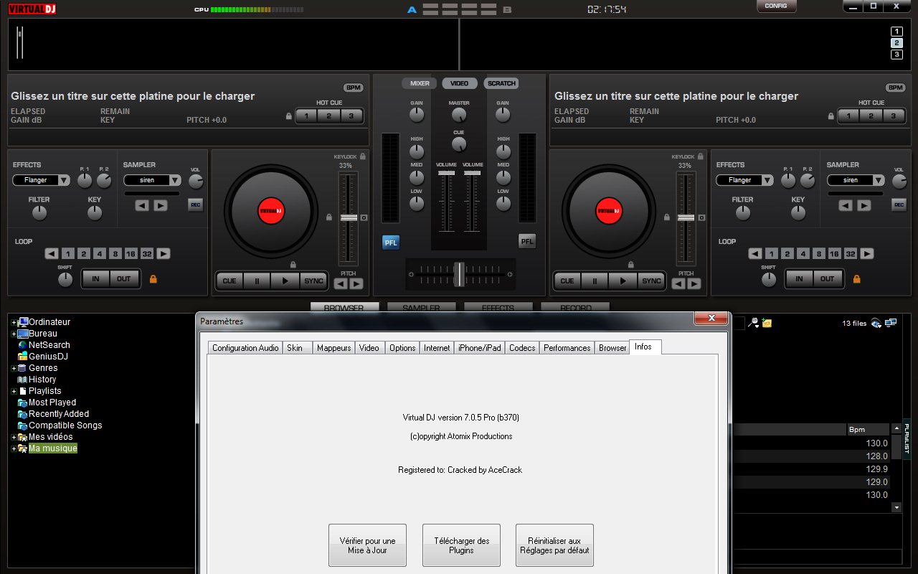Click the left deck pitch slider handle

(349, 217)
